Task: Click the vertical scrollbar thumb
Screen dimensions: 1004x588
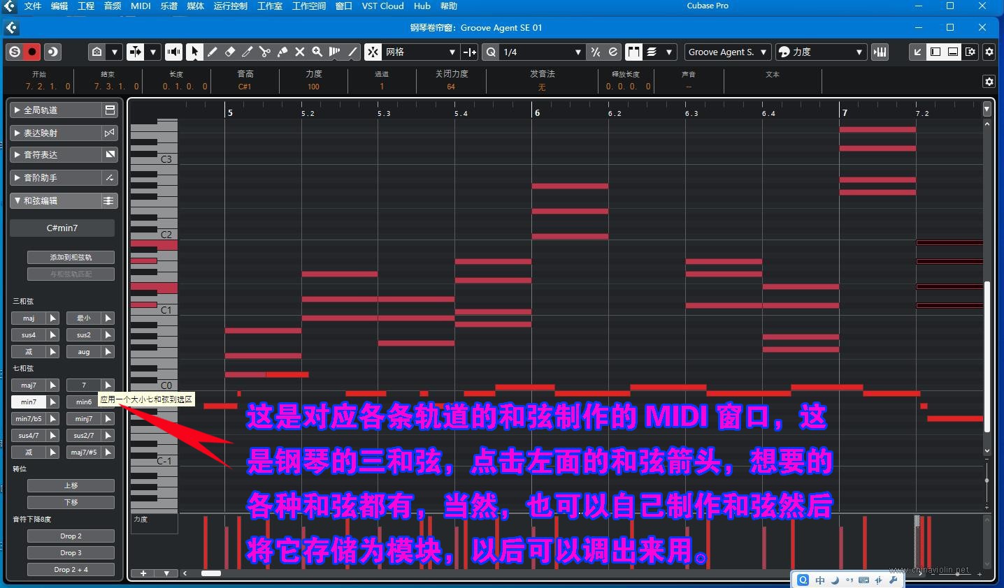Action: (x=987, y=356)
